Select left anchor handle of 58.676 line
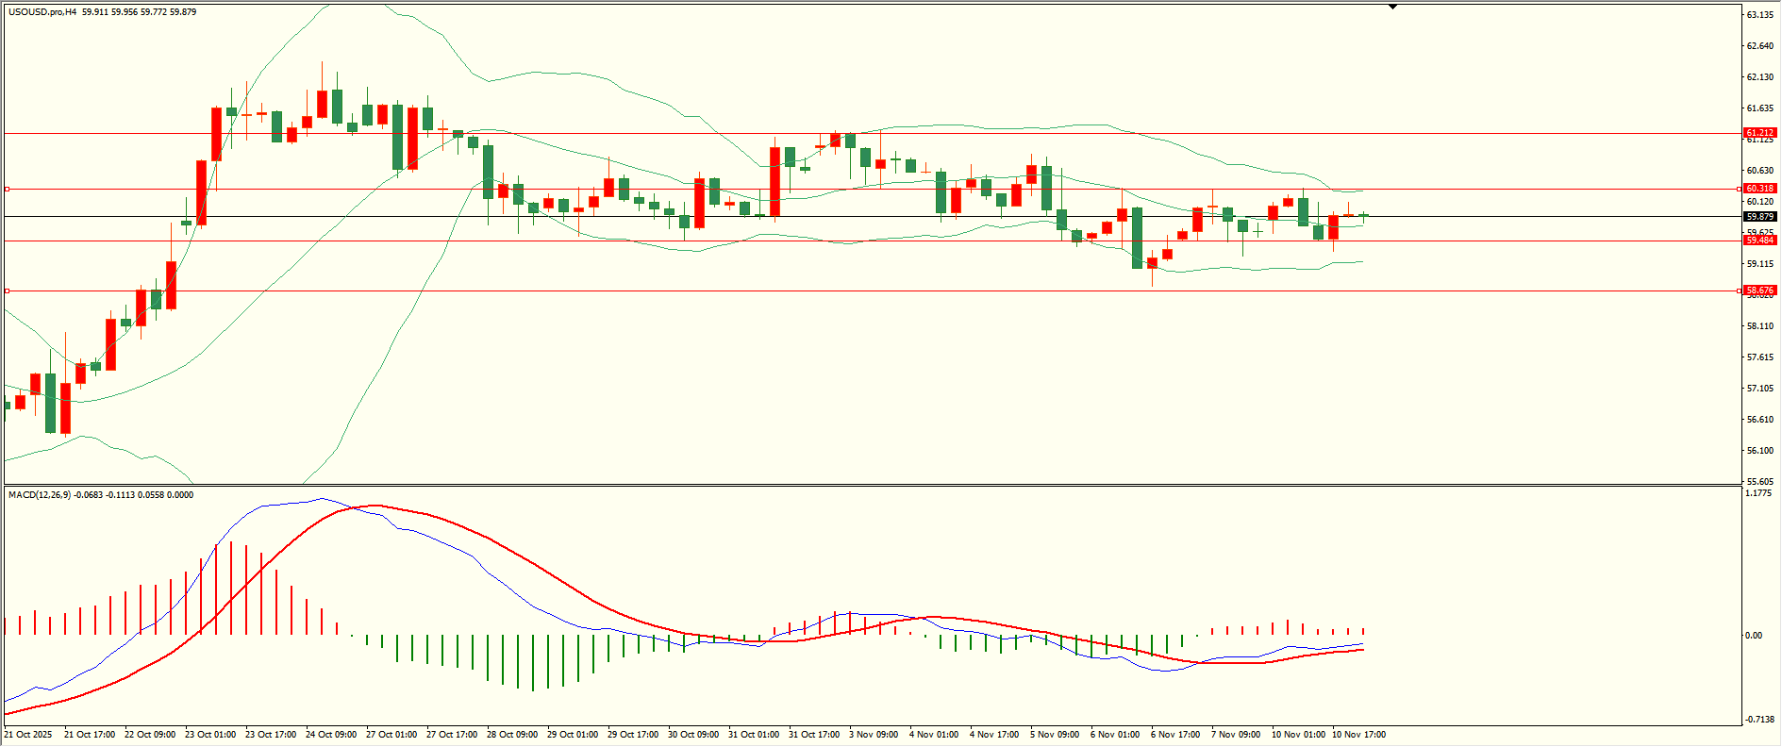 point(8,290)
